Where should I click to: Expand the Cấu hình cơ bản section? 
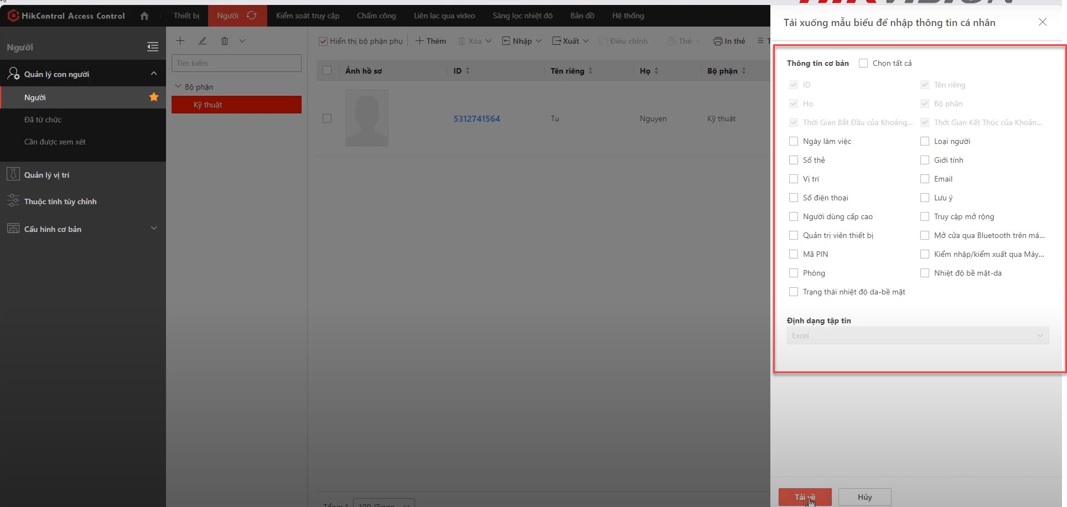(154, 229)
